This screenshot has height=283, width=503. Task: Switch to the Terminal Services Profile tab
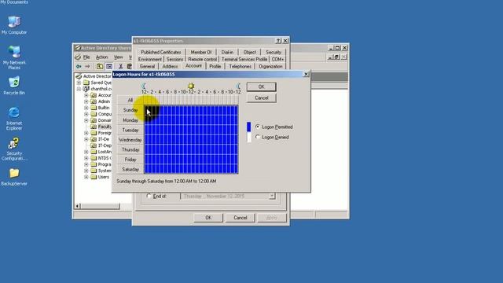tap(244, 60)
